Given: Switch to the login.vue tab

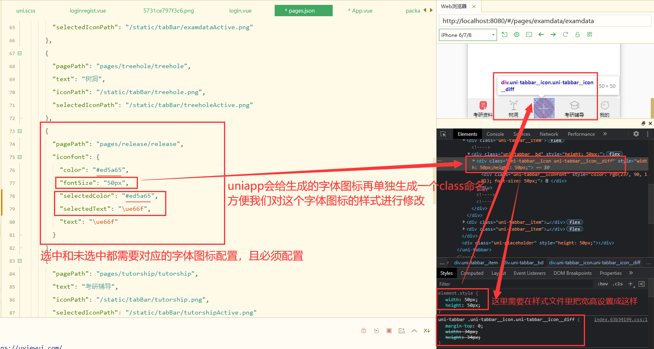Looking at the screenshot, I should click(240, 11).
